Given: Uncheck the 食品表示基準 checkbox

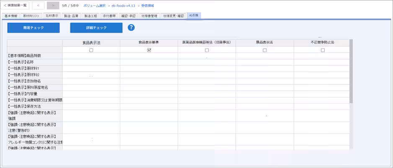Looking at the screenshot, I should [149, 50].
